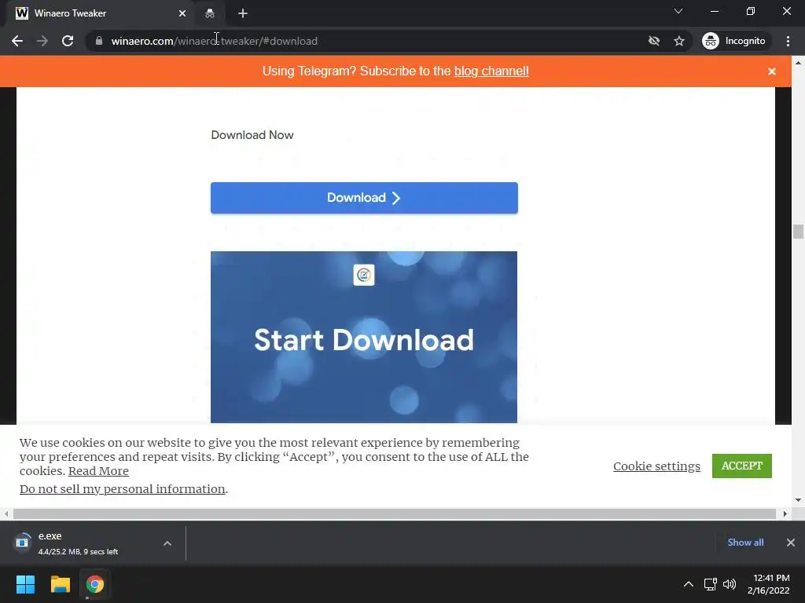Open Chrome's three-dot menu
Screen dimensions: 805x603
coord(788,41)
